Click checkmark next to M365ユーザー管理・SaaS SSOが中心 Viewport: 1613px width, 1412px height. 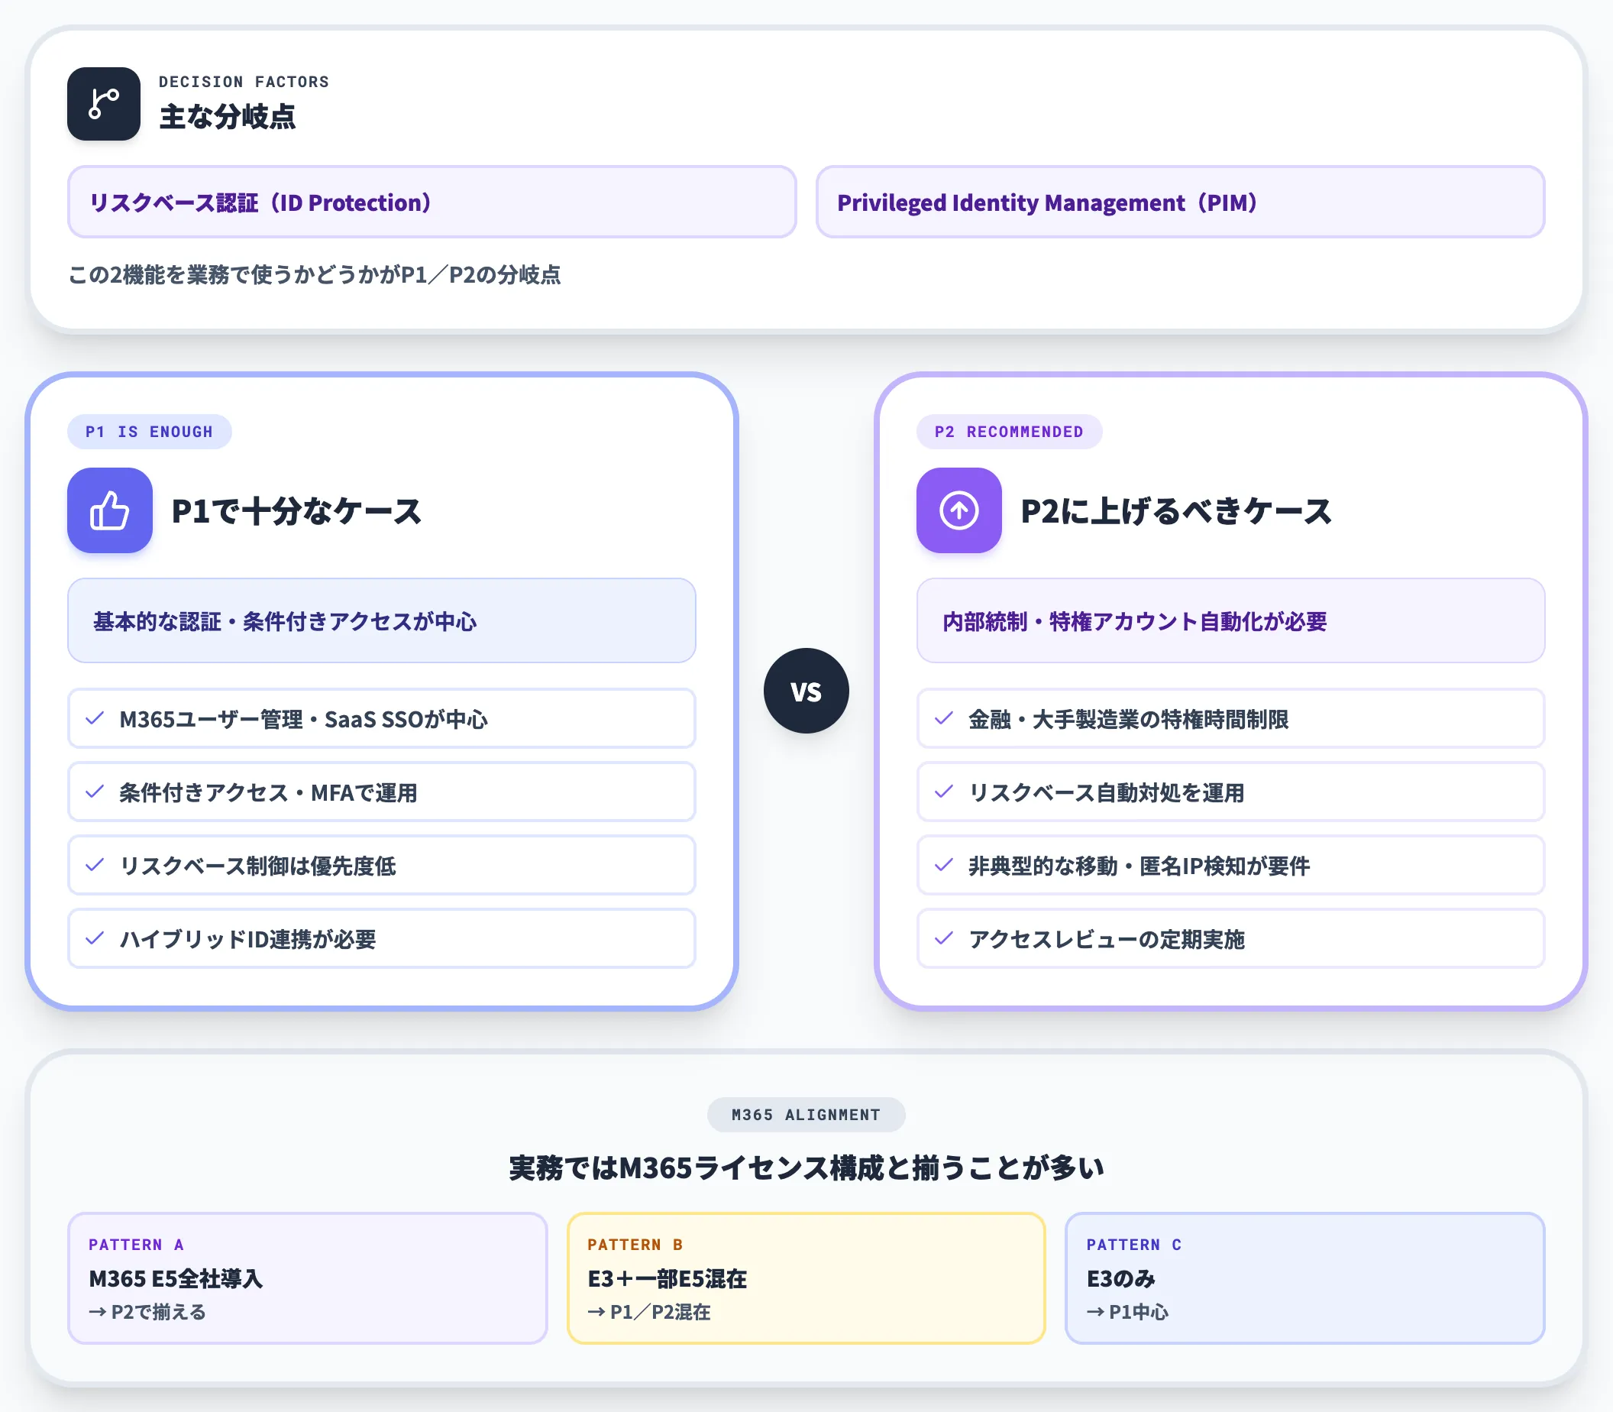[x=95, y=718]
